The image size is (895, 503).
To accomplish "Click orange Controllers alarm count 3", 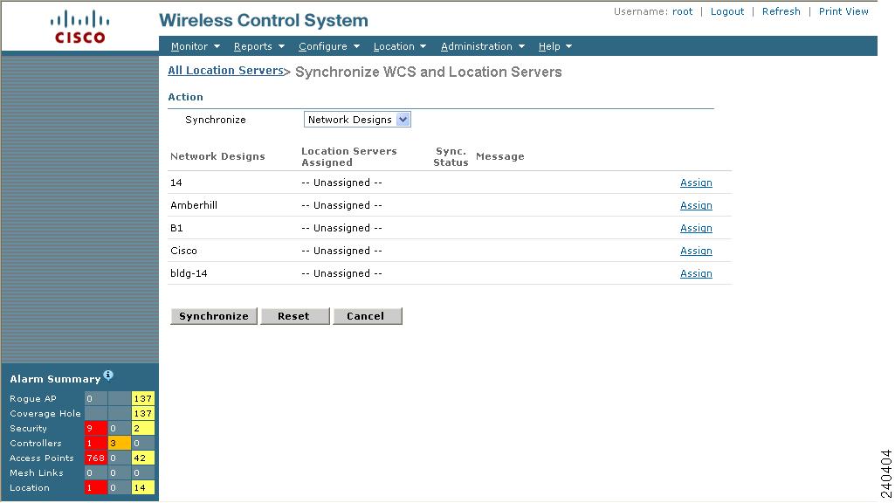I will click(120, 443).
